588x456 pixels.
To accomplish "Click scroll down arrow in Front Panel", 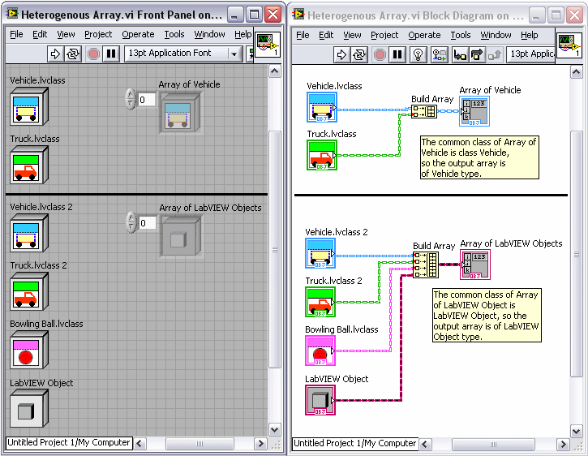I will point(275,430).
